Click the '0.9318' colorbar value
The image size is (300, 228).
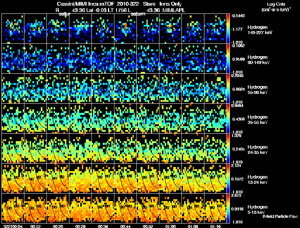(237, 209)
